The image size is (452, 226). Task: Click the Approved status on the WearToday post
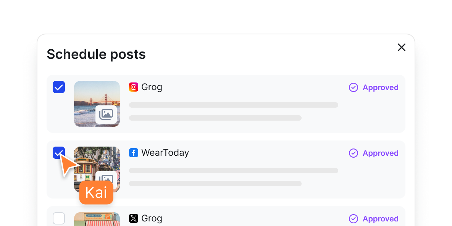[380, 153]
